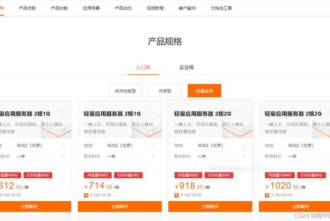Click the ESSD盘40G badge
The width and height of the screenshot is (330, 221).
(x=38, y=175)
